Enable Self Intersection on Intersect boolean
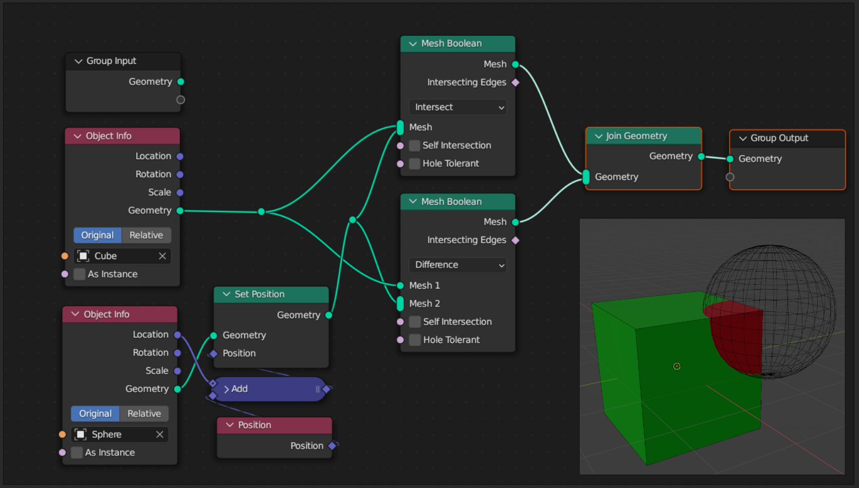This screenshot has width=859, height=488. click(415, 146)
